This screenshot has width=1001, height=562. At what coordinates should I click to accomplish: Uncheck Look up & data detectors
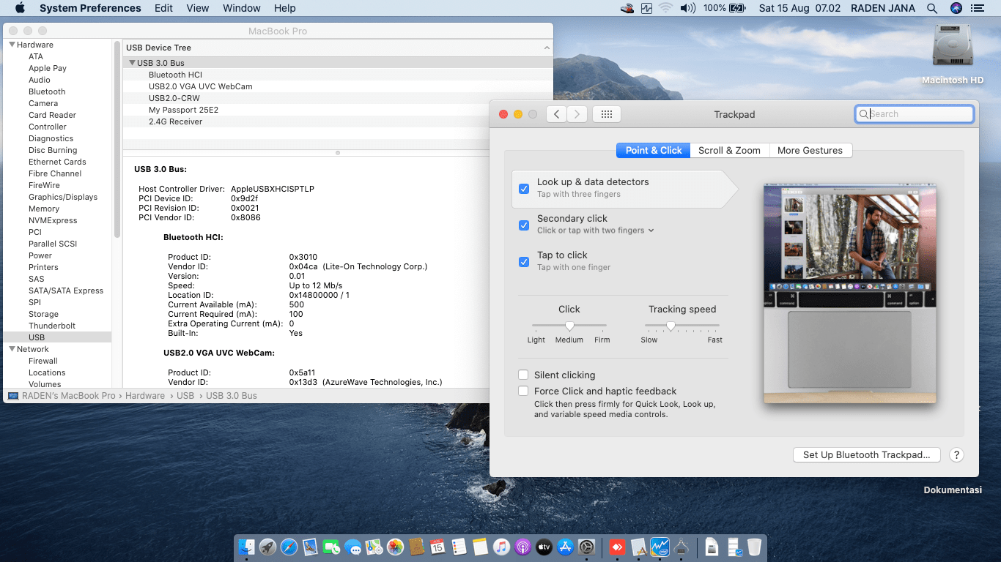524,189
